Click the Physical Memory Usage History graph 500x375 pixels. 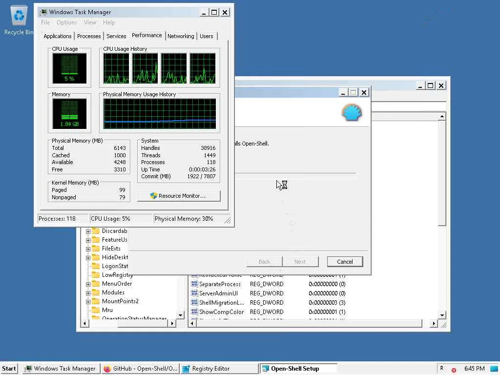160,113
